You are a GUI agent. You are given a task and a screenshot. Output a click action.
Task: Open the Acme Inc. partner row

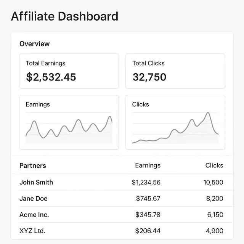click(x=34, y=215)
